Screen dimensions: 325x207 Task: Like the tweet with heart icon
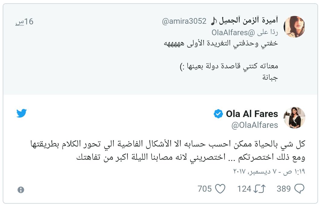coord(220,189)
